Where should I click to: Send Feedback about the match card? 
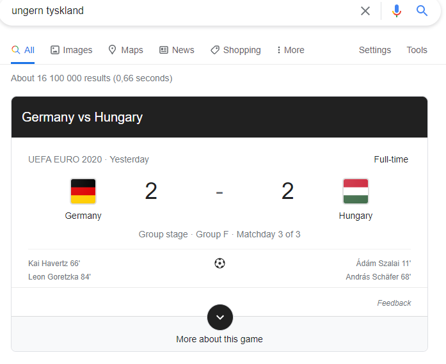point(394,303)
